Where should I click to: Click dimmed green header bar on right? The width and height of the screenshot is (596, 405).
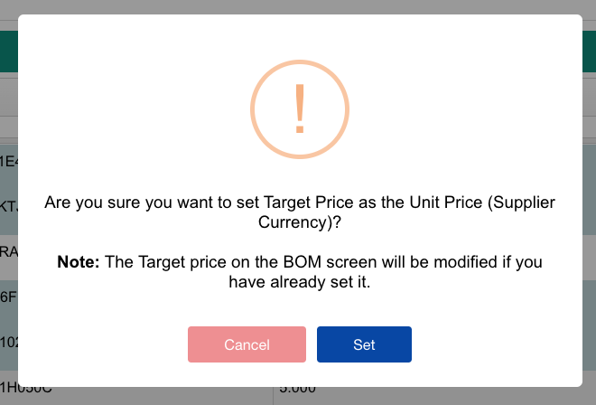tap(589, 52)
